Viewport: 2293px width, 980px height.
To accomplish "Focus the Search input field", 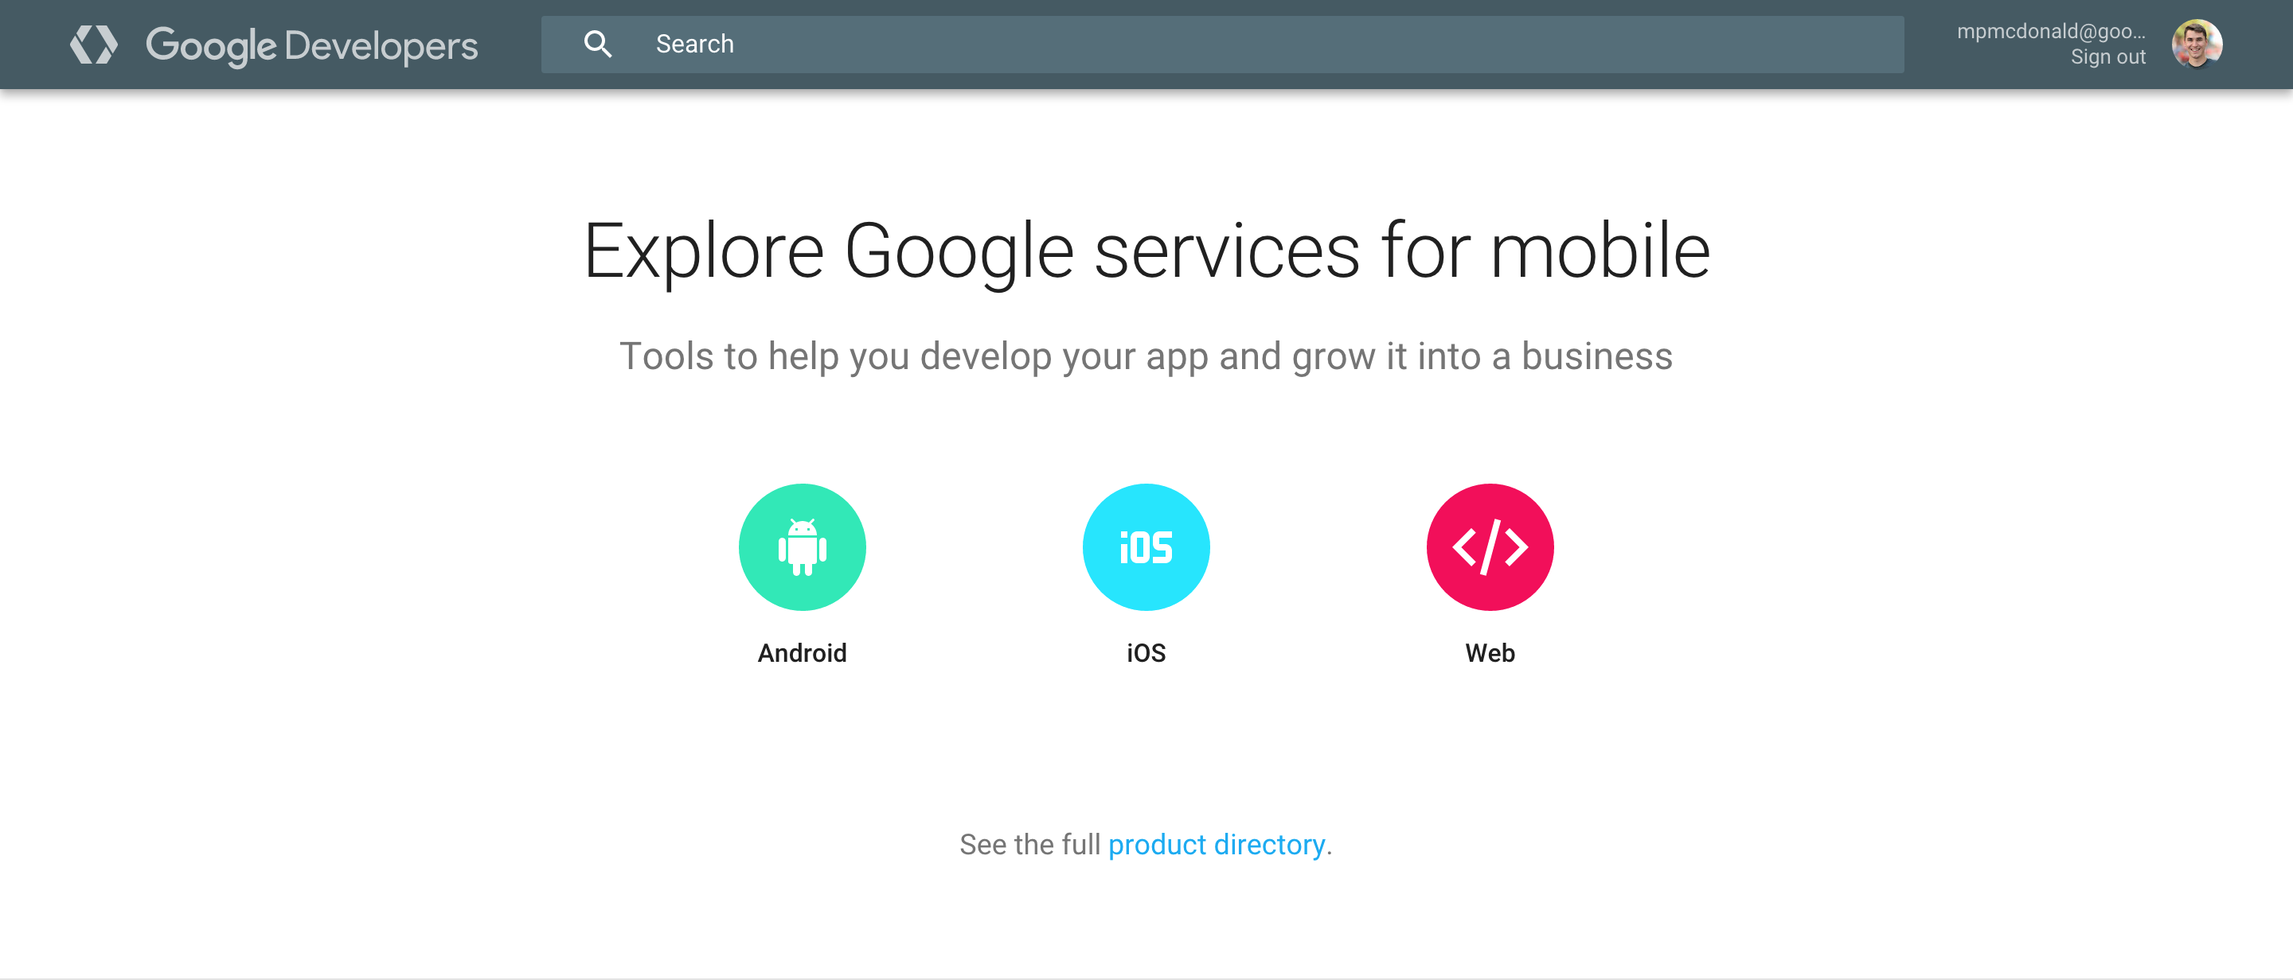I will pos(1246,44).
